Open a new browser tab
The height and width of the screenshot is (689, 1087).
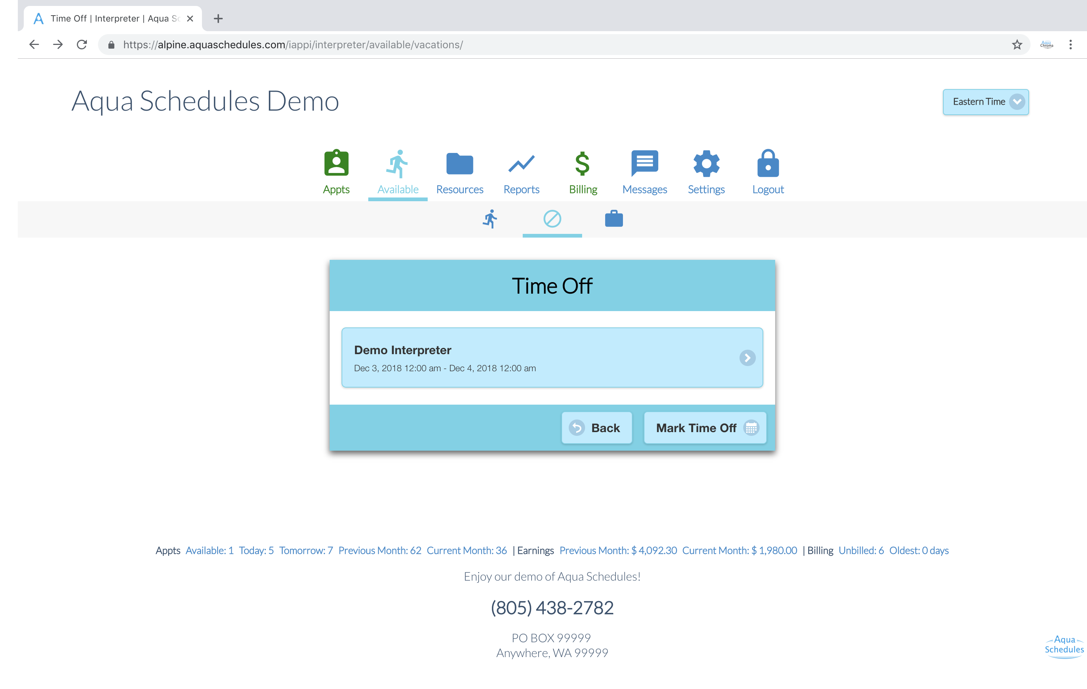(218, 19)
